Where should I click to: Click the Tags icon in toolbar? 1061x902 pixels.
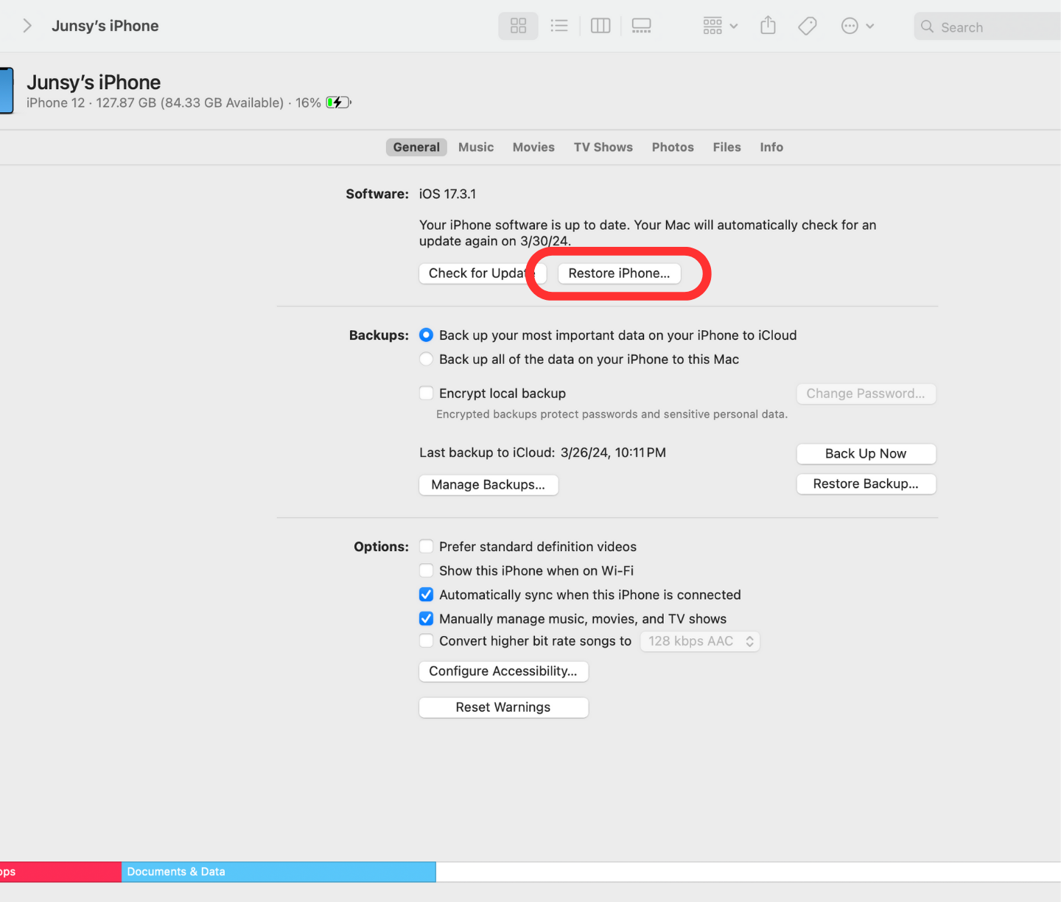click(808, 27)
